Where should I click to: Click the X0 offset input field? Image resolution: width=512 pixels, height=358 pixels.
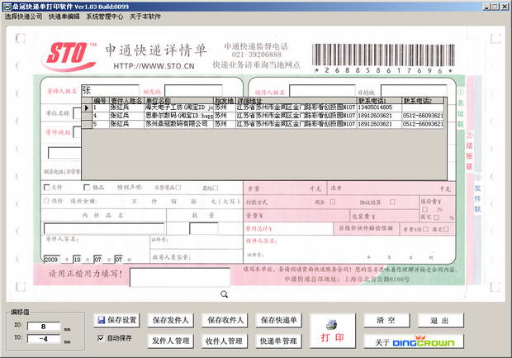point(44,327)
